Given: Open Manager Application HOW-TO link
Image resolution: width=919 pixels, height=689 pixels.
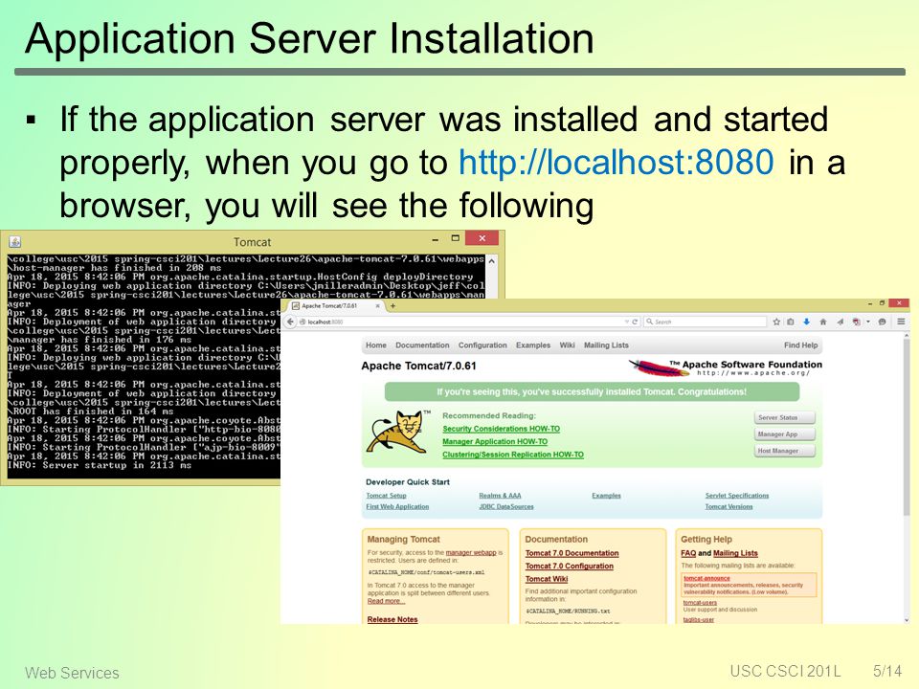Looking at the screenshot, I should pyautogui.click(x=495, y=442).
